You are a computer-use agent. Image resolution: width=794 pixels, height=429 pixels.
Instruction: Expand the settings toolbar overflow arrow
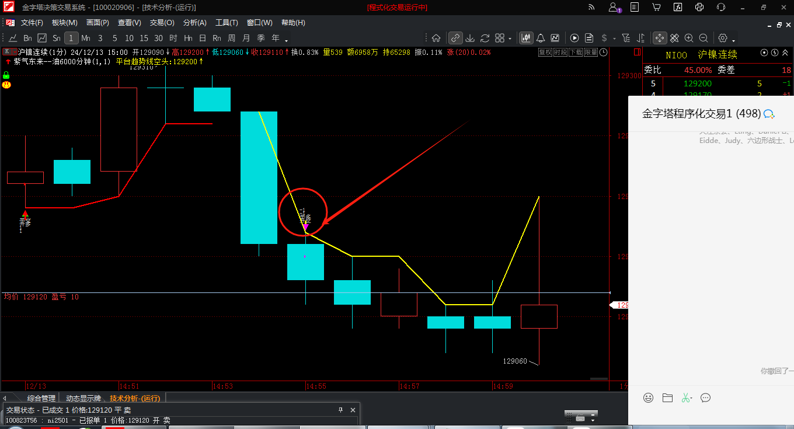click(x=733, y=41)
